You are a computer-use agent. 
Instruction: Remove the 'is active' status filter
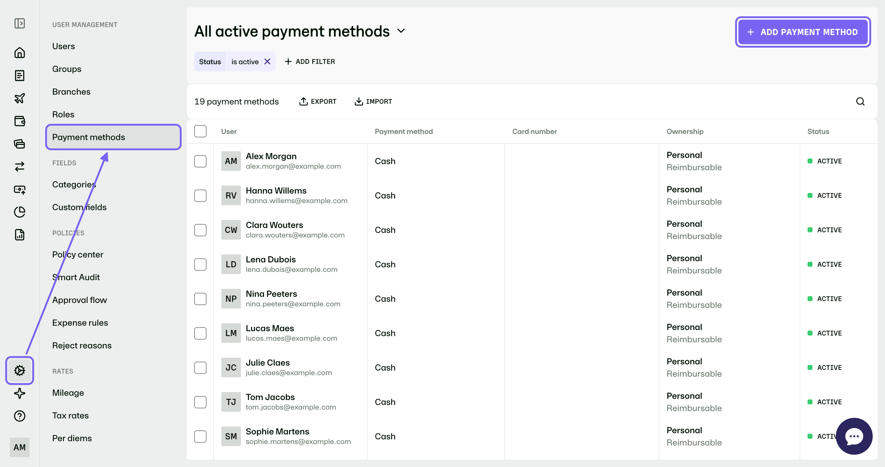(x=267, y=61)
